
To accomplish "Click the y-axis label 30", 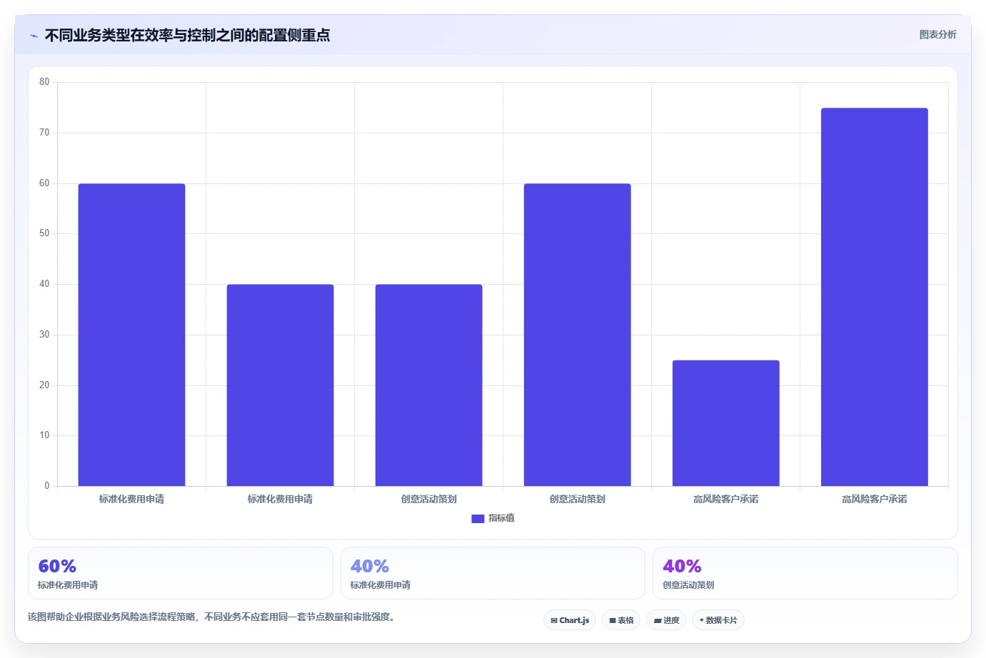I will (x=44, y=335).
